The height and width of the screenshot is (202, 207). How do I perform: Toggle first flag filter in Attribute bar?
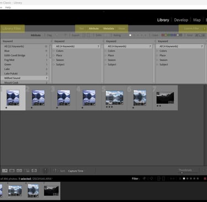coord(57,35)
